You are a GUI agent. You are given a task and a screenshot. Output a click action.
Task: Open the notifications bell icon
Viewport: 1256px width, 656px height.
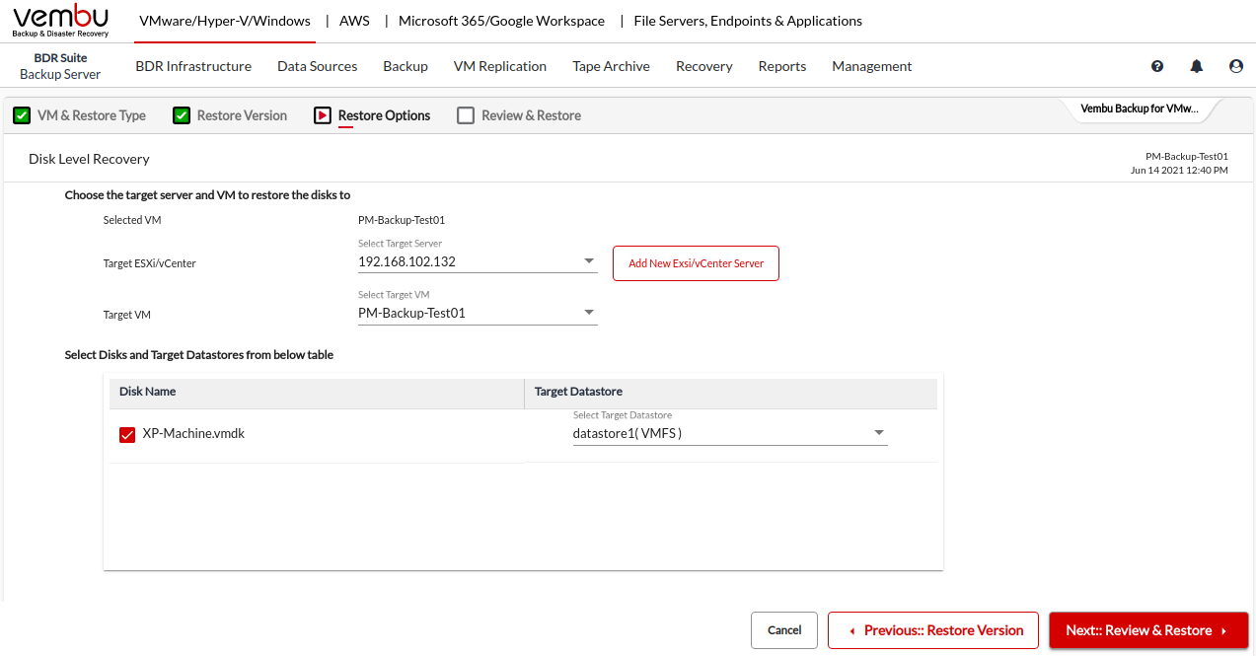1197,66
